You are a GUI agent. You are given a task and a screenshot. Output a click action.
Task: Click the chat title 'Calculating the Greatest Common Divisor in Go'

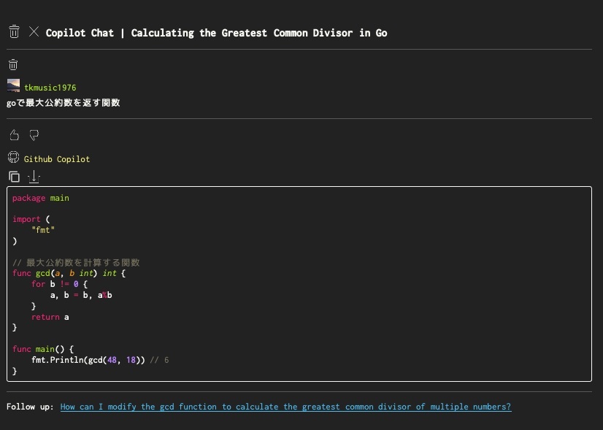259,33
